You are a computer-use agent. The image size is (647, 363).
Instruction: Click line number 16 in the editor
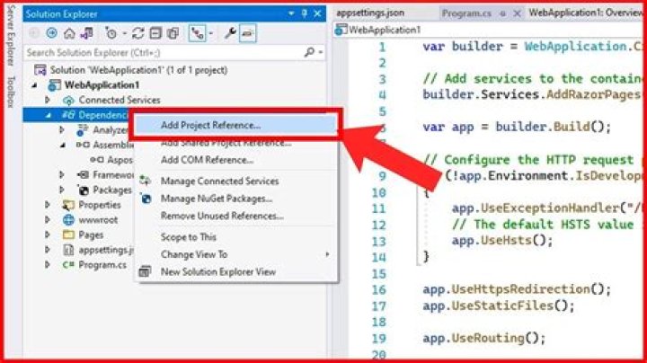(379, 289)
